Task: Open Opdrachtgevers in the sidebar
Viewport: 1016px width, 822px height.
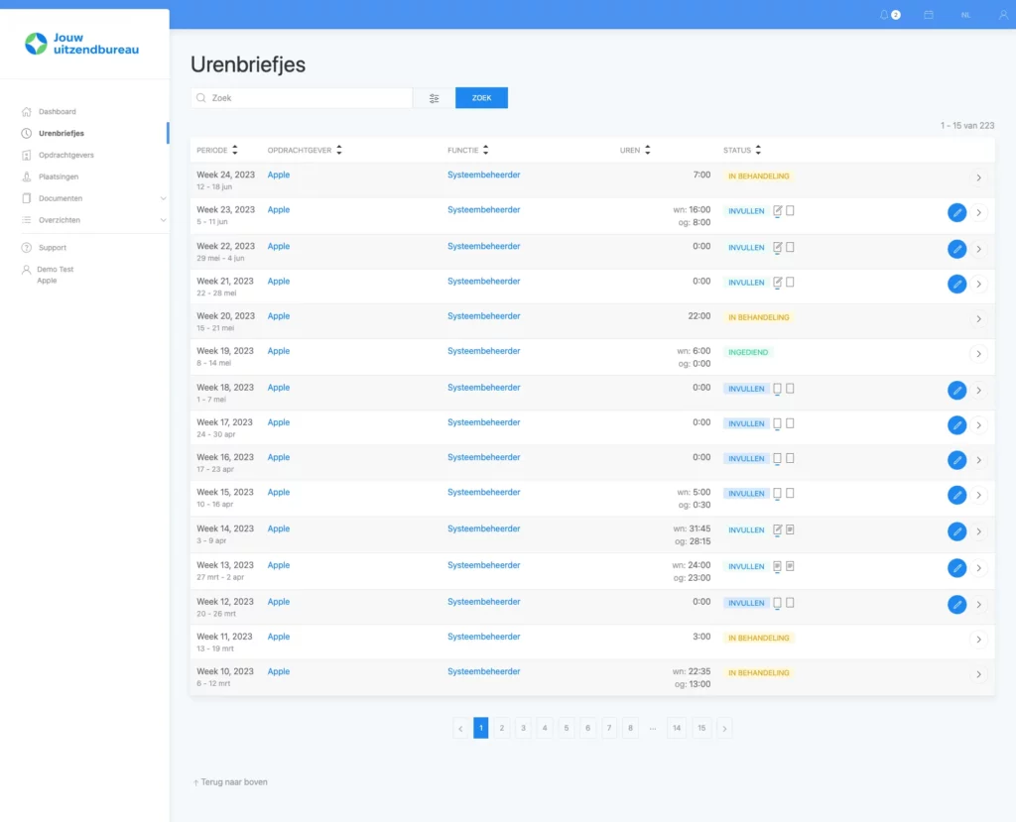Action: [65, 155]
